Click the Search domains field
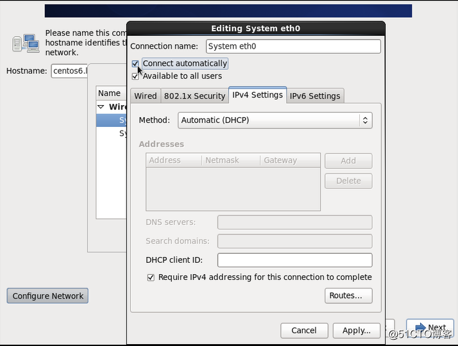 (294, 242)
